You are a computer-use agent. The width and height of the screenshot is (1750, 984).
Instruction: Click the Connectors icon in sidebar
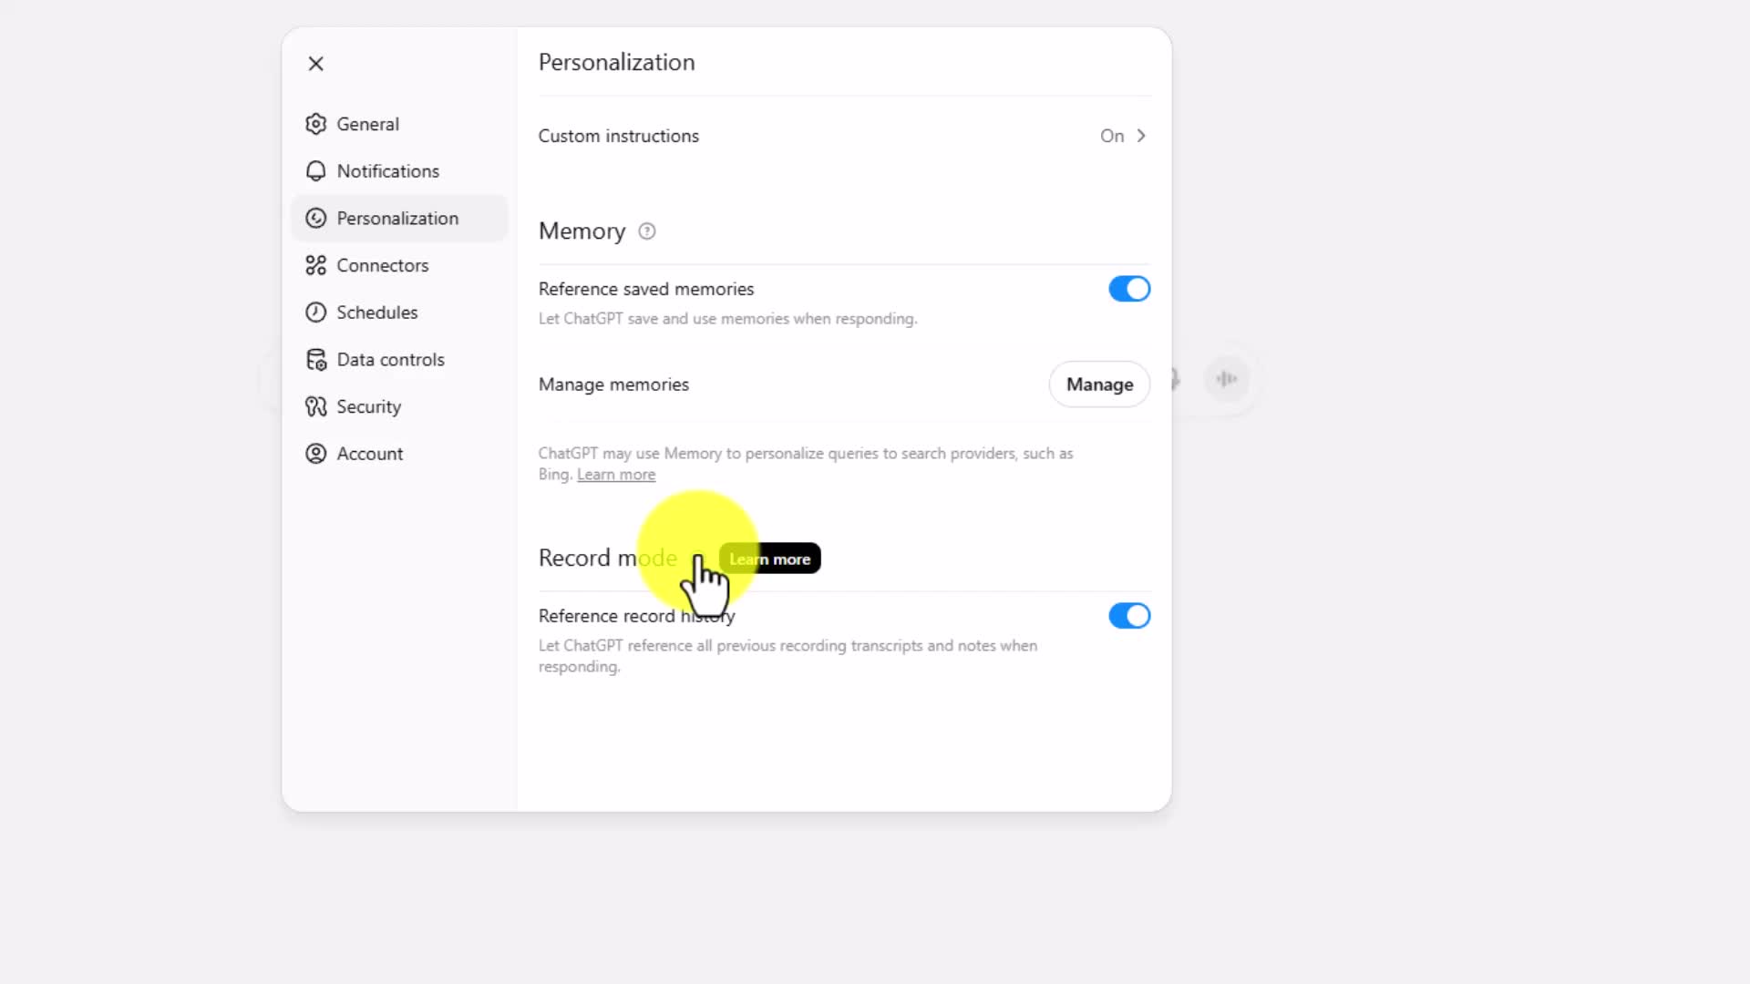pos(315,265)
